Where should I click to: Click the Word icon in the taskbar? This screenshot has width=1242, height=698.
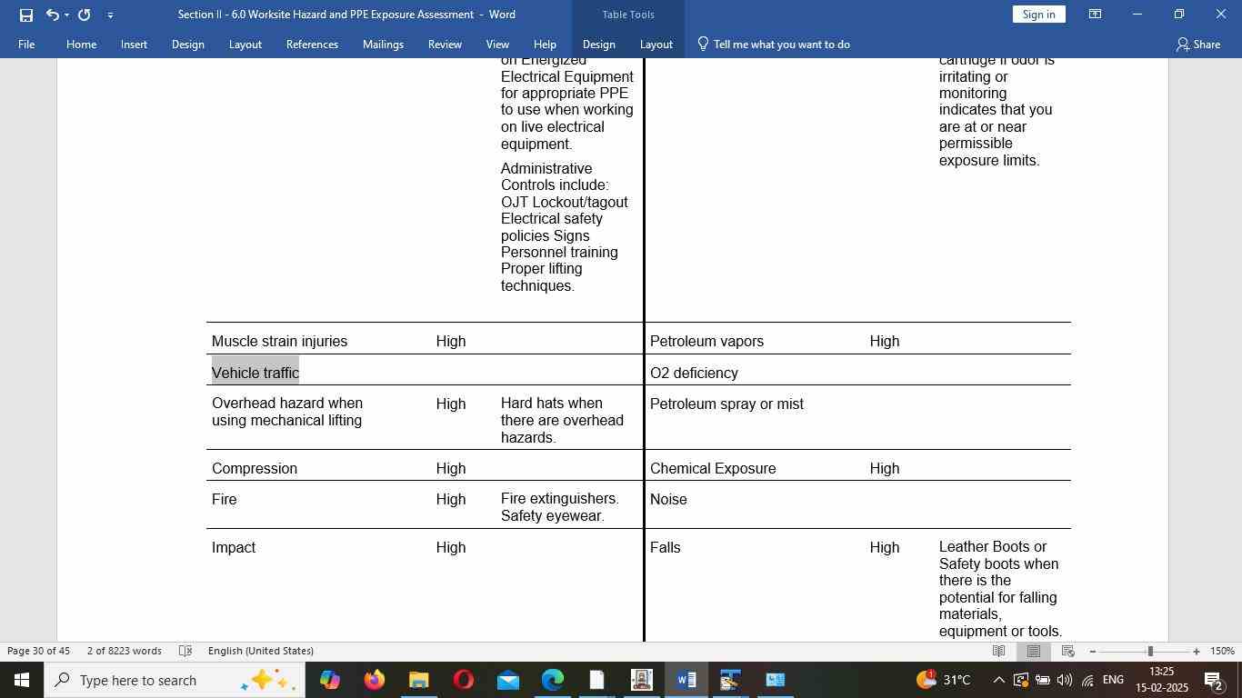pos(686,680)
